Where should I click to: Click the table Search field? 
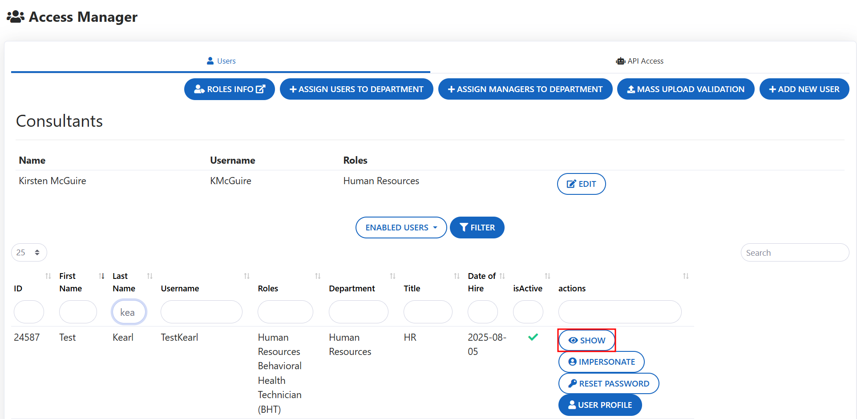tap(794, 253)
